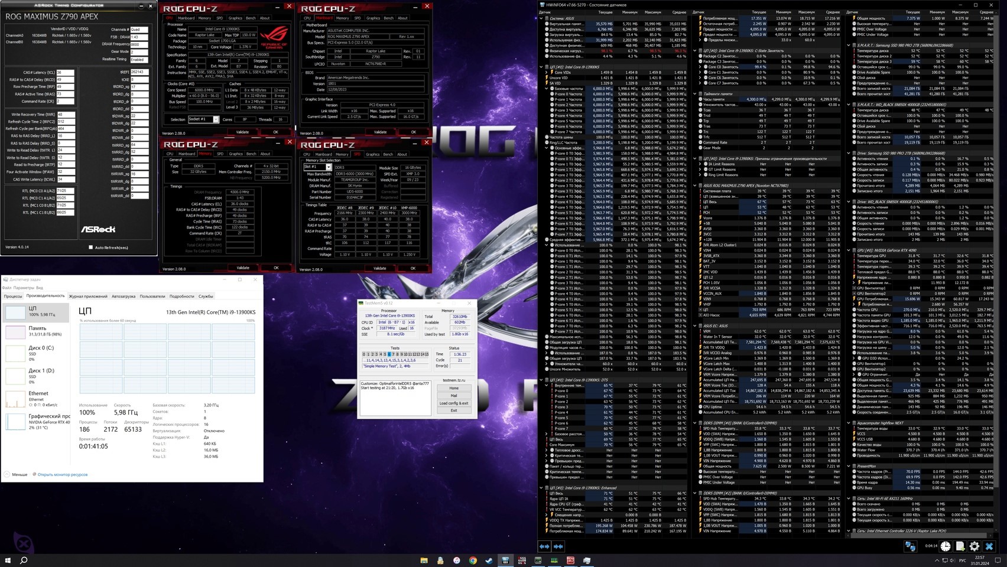1007x567 pixels.
Task: Open Socket #1 selection dropdown in CPU-Z
Action: tap(203, 119)
